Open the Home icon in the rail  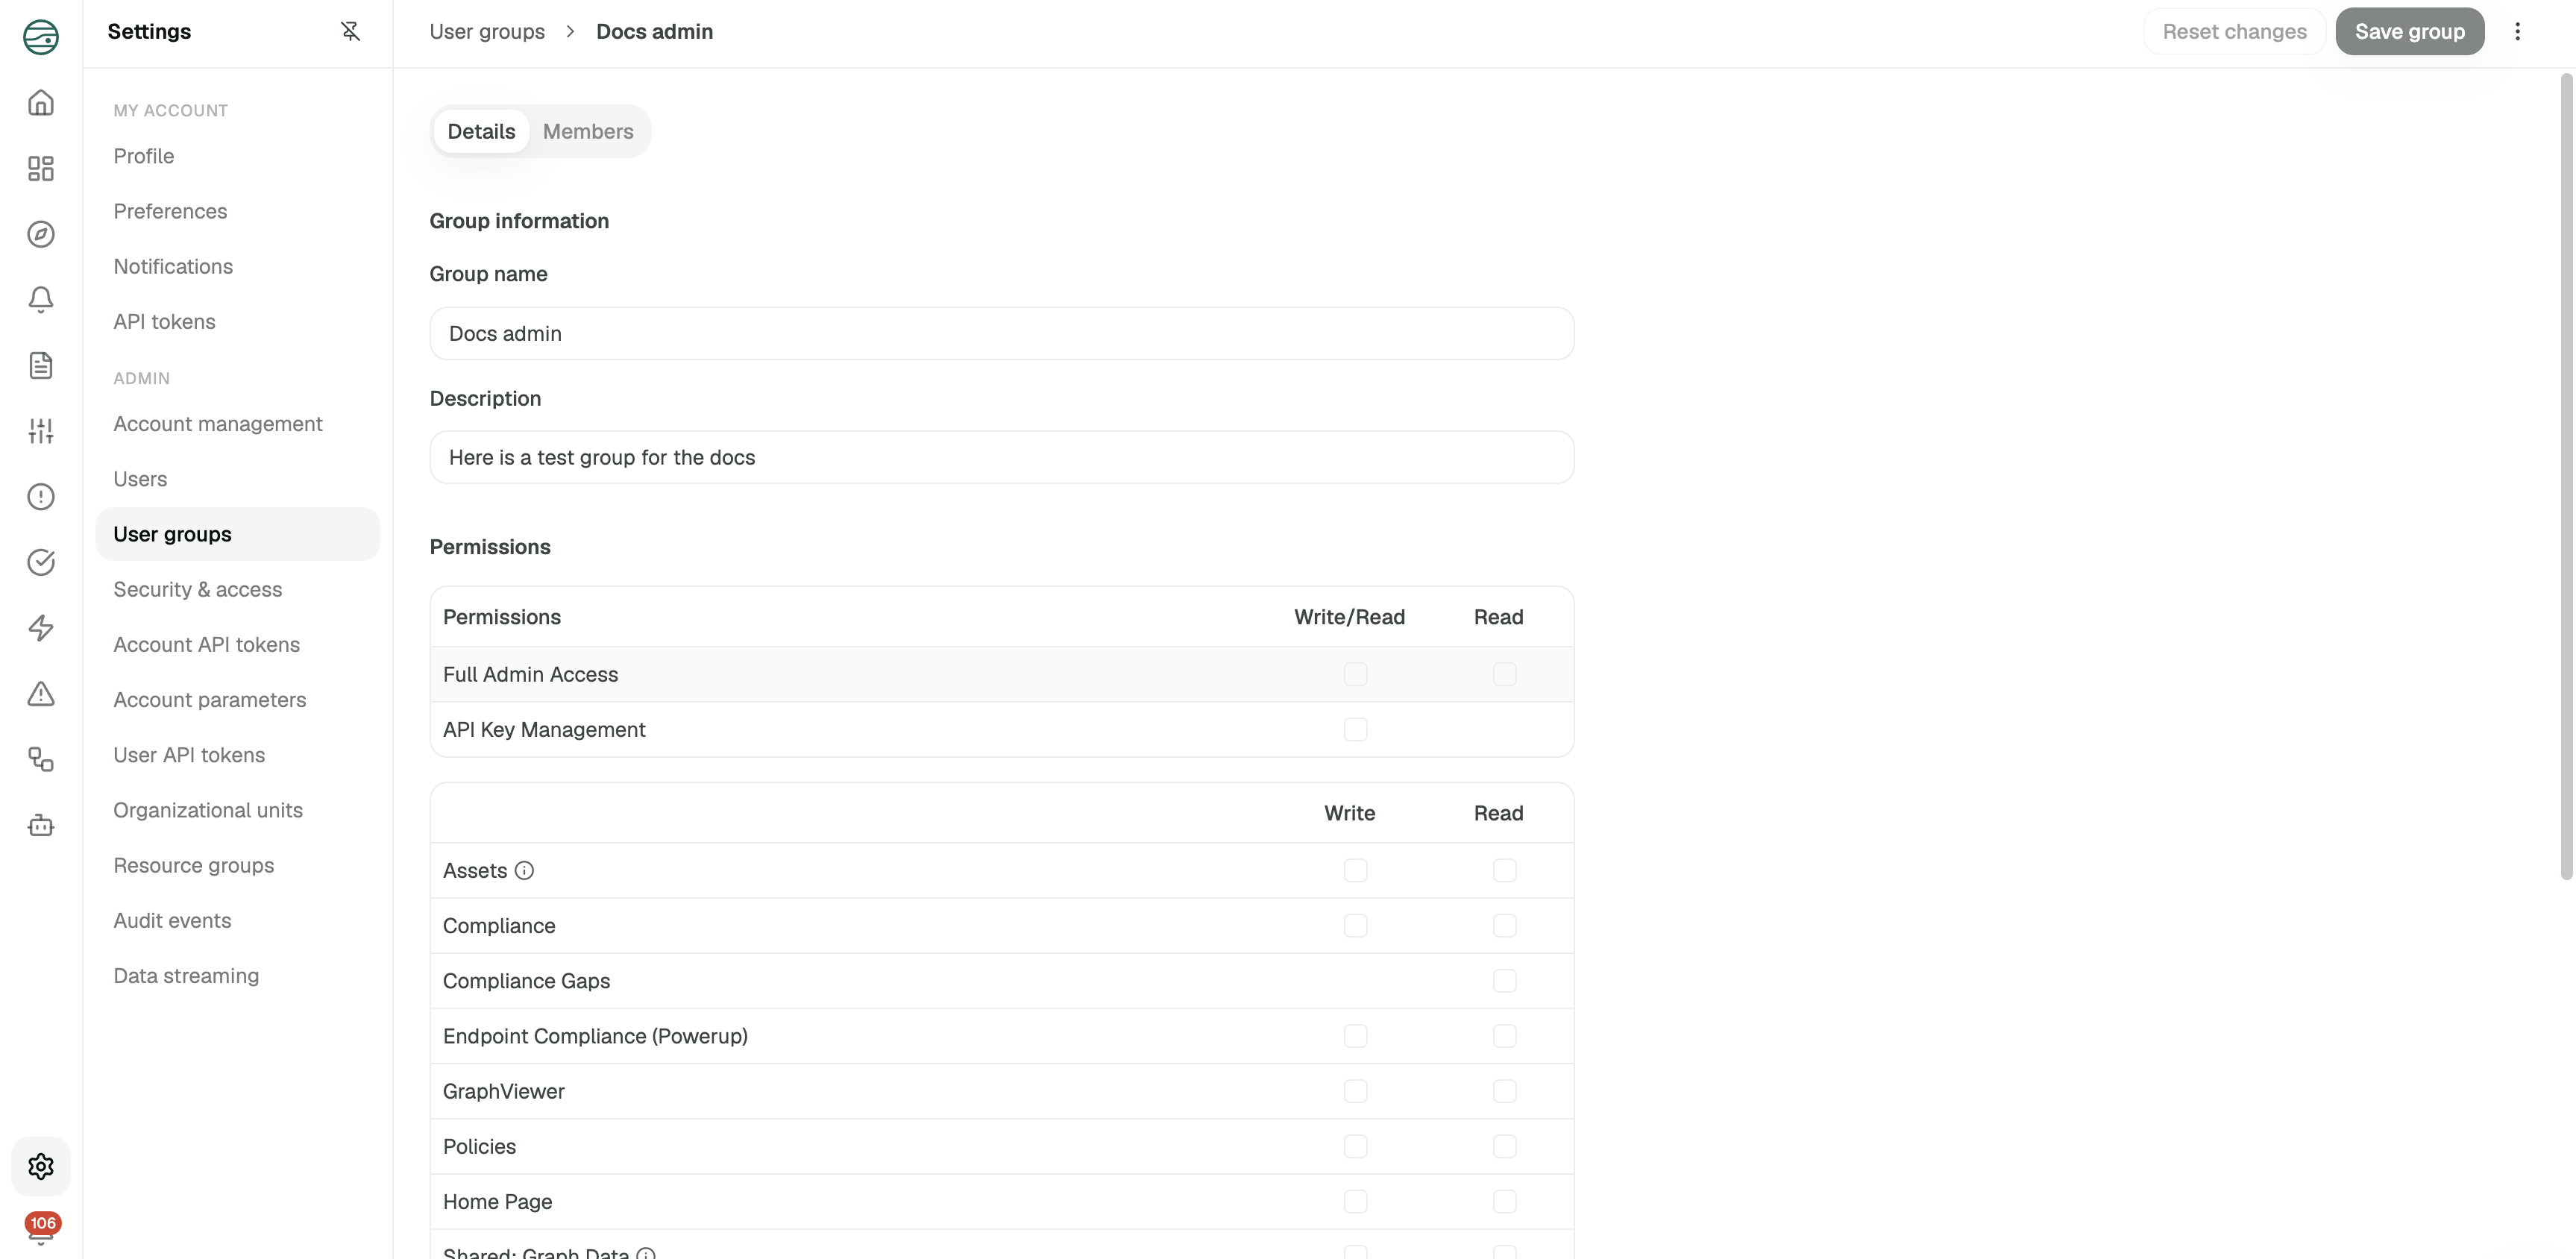click(x=41, y=102)
